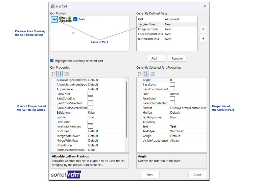Screen dimensions: 258x183
Task: Pick part ForeColorSelected swatch
Action: tap(172, 103)
